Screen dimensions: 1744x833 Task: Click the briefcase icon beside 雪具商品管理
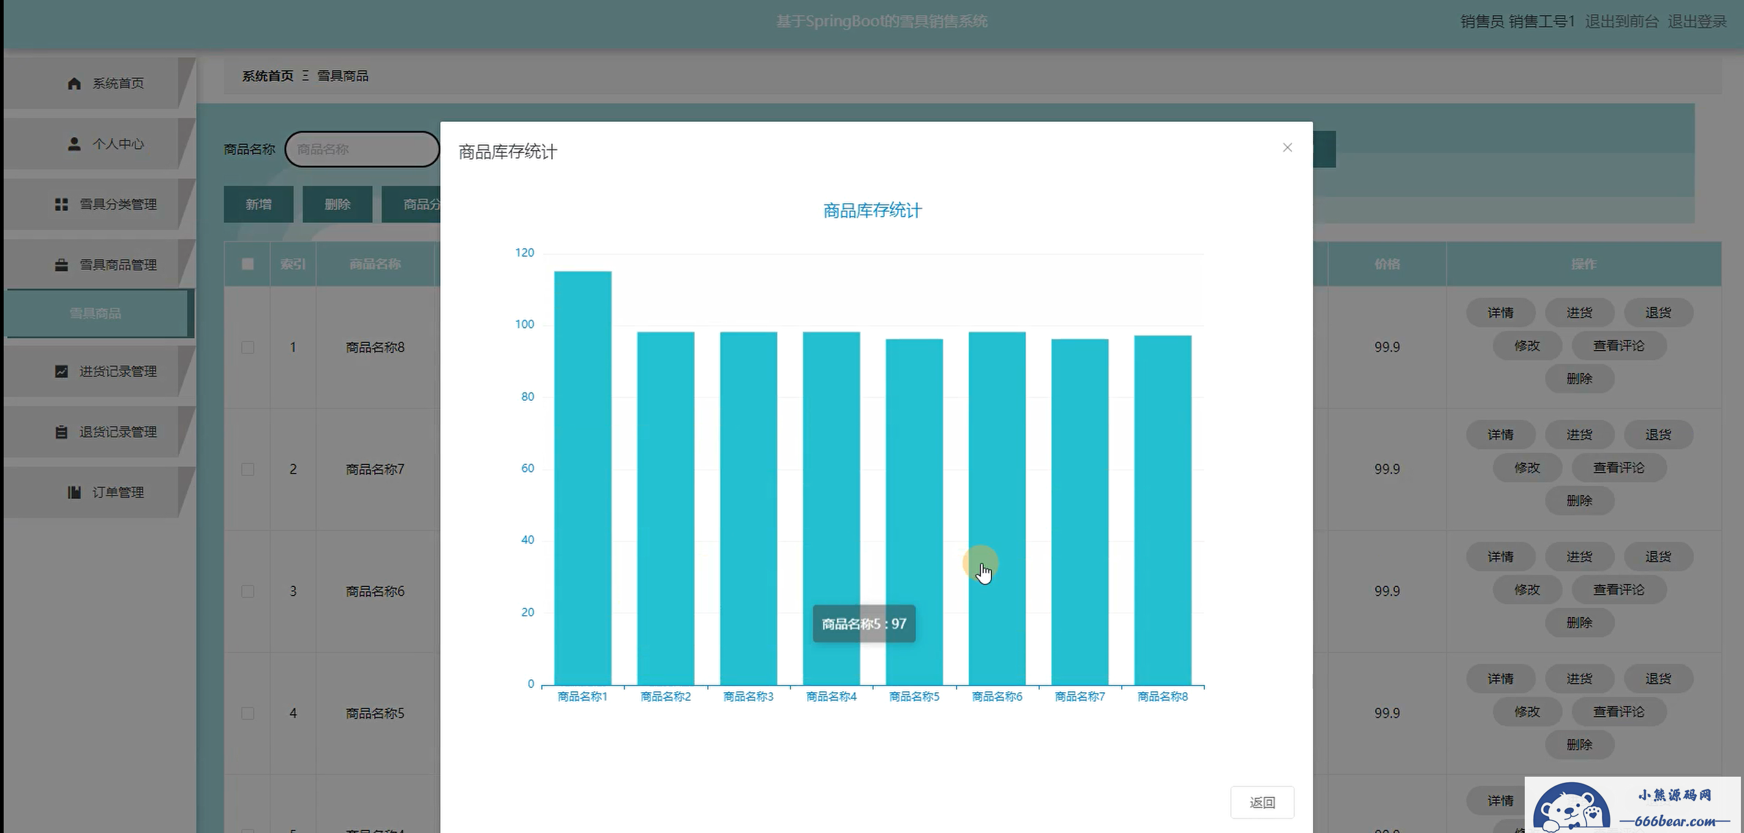(x=62, y=264)
